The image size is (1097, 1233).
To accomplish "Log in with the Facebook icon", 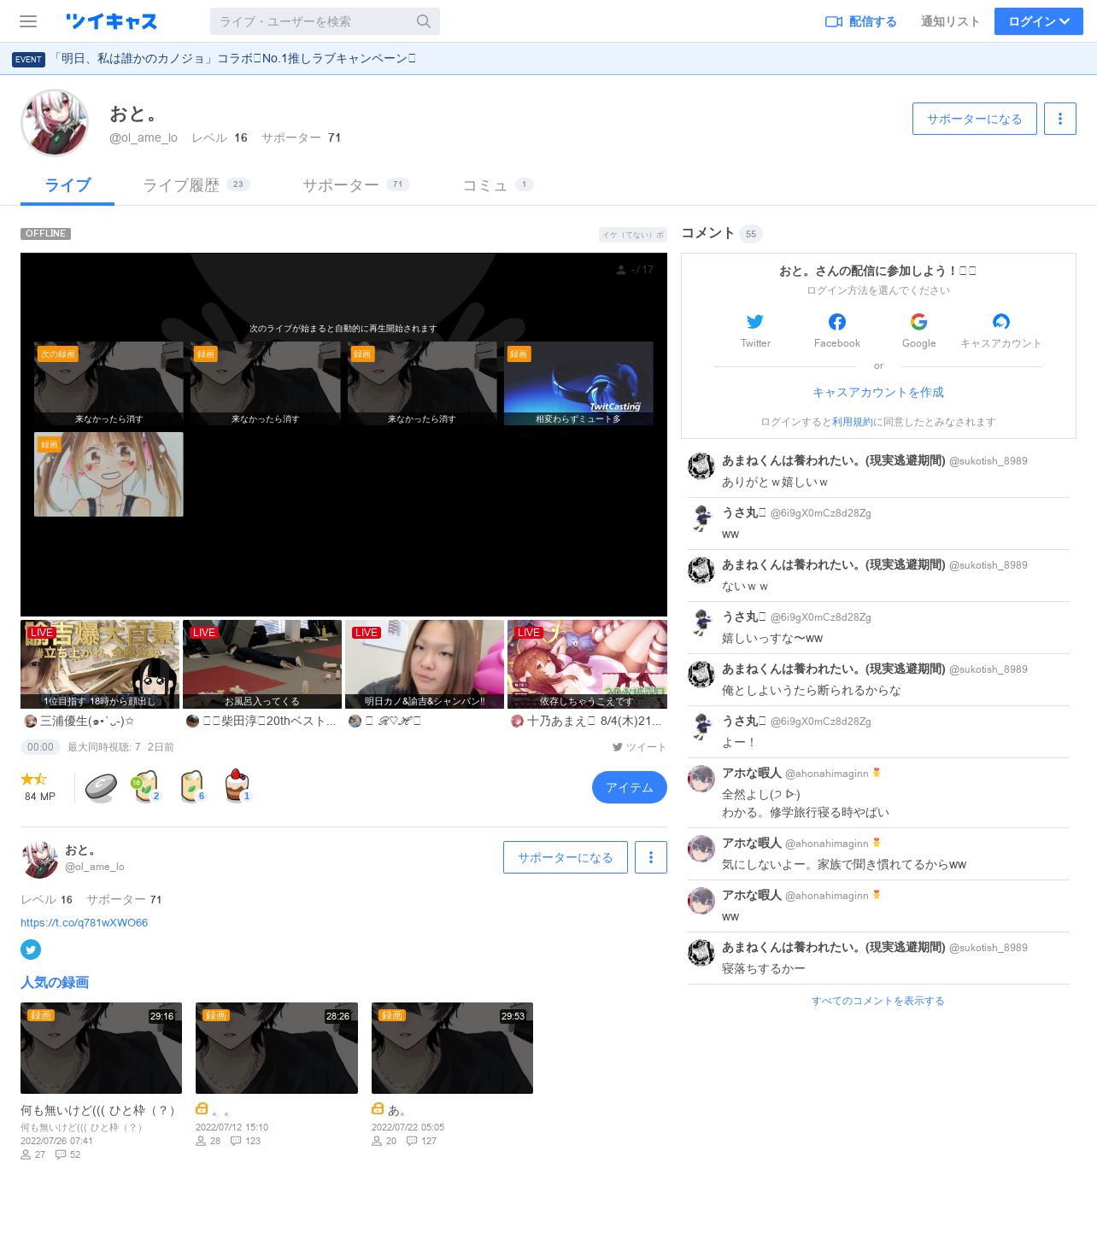I will [x=837, y=322].
